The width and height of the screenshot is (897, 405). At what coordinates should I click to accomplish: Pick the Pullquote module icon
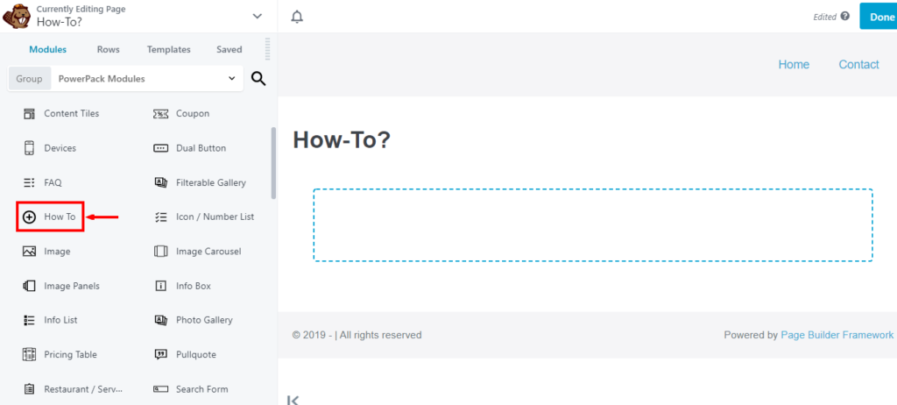coord(161,354)
